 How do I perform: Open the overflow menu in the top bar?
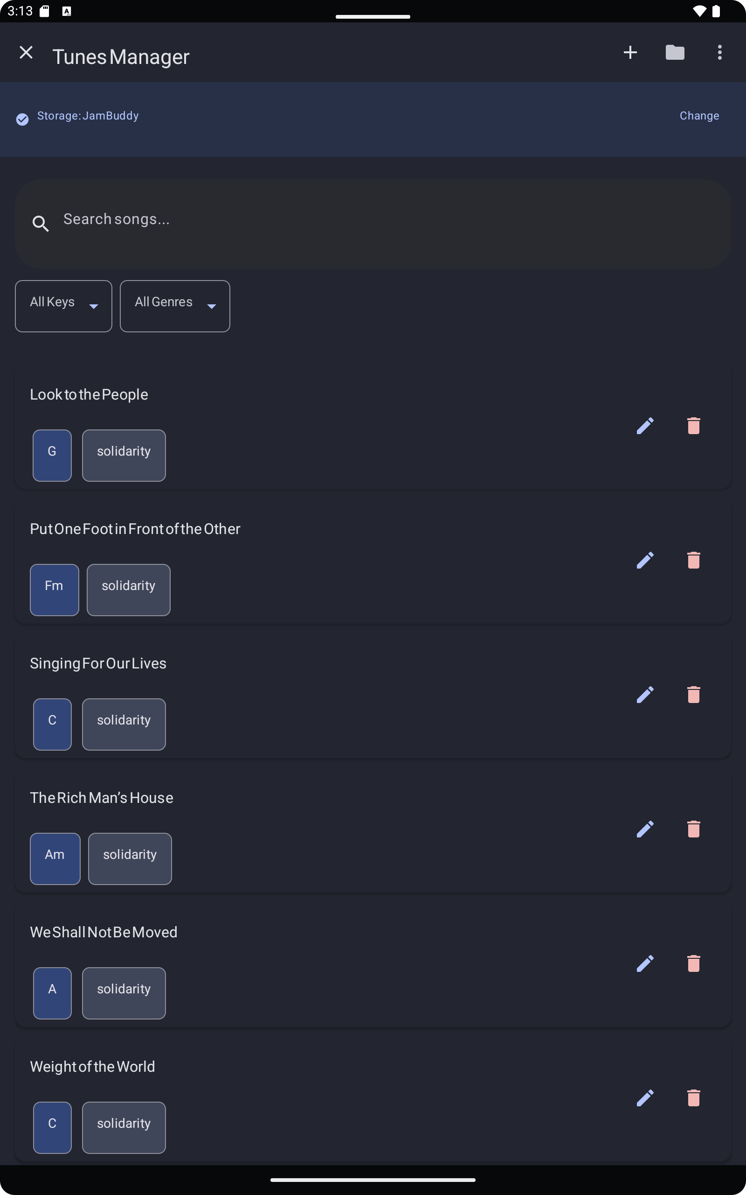point(719,52)
